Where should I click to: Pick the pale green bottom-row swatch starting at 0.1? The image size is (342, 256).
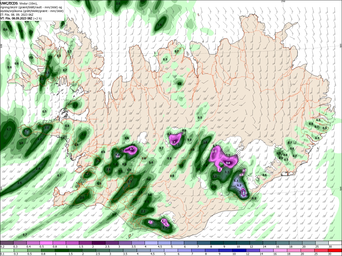tap(7, 250)
